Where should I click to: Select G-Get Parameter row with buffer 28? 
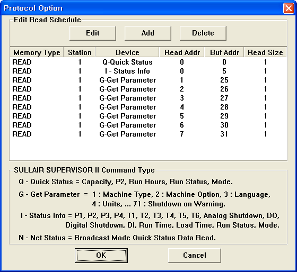148,107
